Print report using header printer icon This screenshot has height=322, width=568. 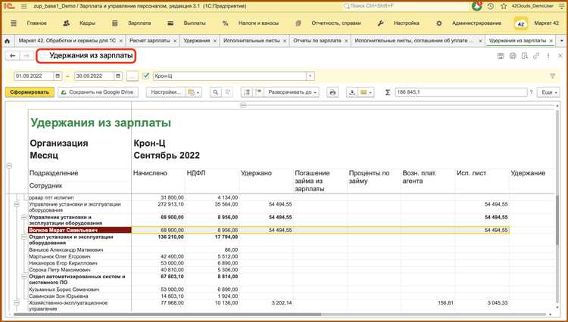513,56
